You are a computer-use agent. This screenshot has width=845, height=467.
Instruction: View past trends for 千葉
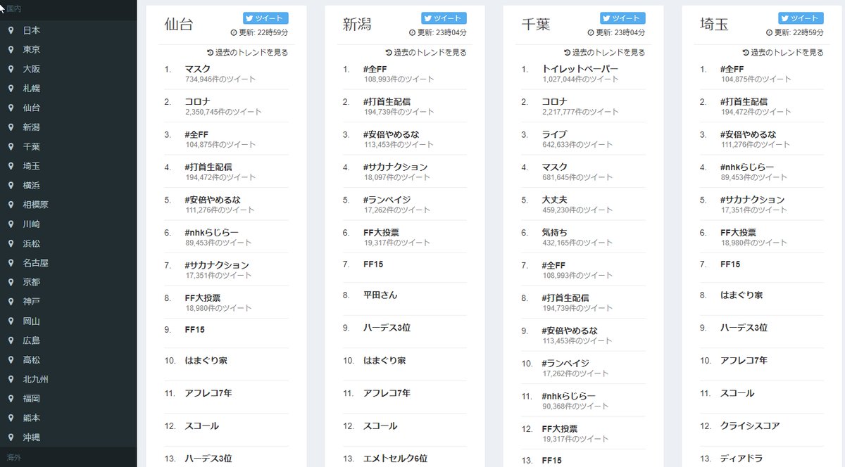pos(604,52)
